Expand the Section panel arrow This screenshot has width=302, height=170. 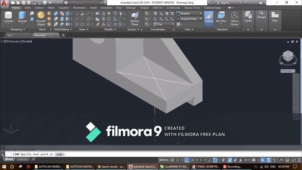pyautogui.click(x=138, y=29)
